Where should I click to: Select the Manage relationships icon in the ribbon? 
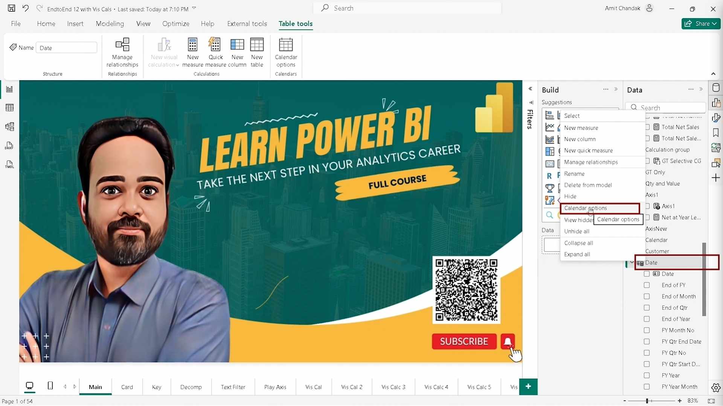[122, 53]
